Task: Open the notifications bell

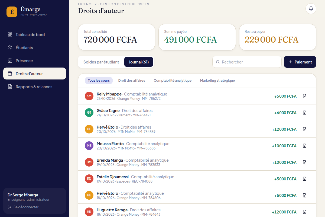Action: point(311,9)
